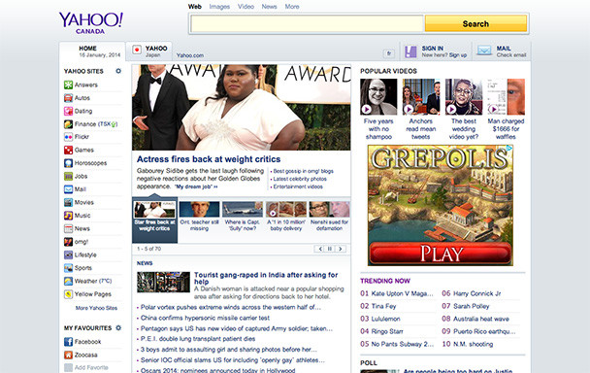The height and width of the screenshot is (373, 590).
Task: Switch language with the fr button
Action: pyautogui.click(x=389, y=53)
